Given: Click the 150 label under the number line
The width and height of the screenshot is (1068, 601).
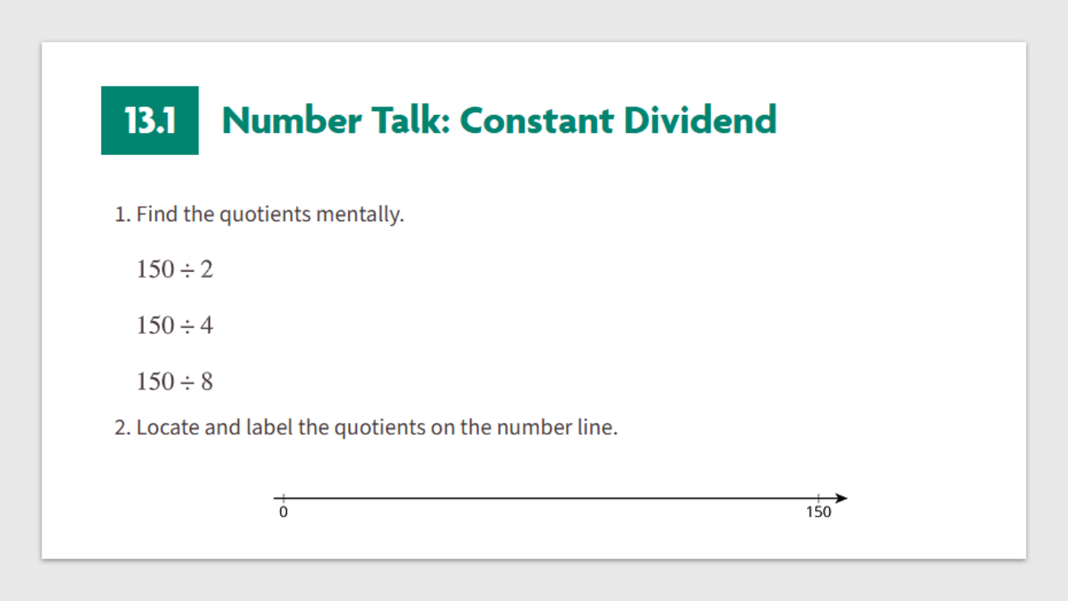Looking at the screenshot, I should (x=819, y=512).
